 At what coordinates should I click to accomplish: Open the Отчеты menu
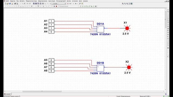tap(69, 1)
